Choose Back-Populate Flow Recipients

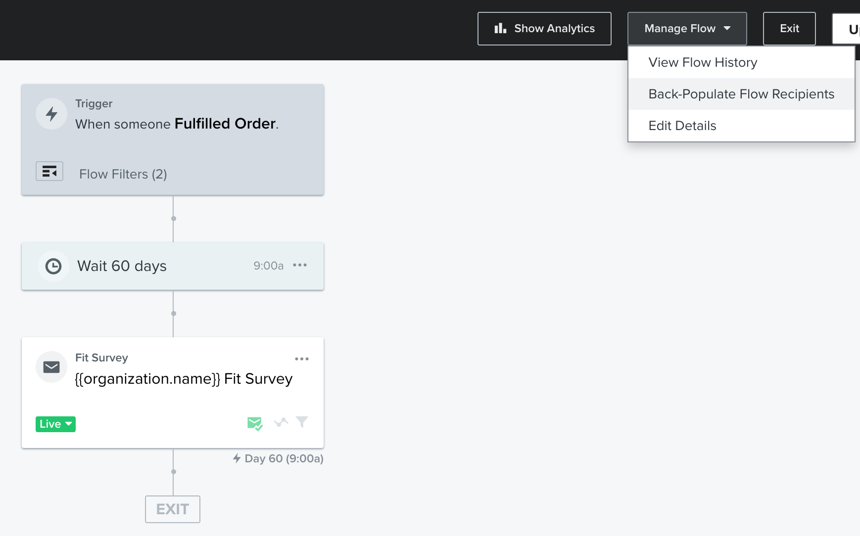point(741,94)
